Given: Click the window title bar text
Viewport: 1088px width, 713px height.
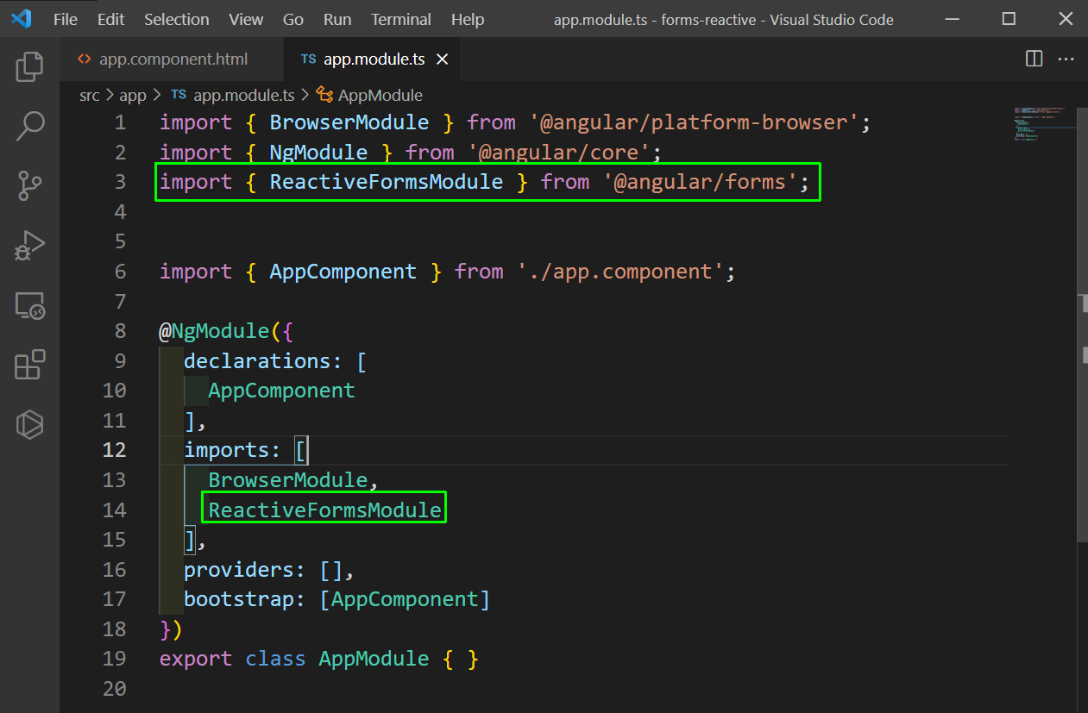Looking at the screenshot, I should [x=723, y=19].
